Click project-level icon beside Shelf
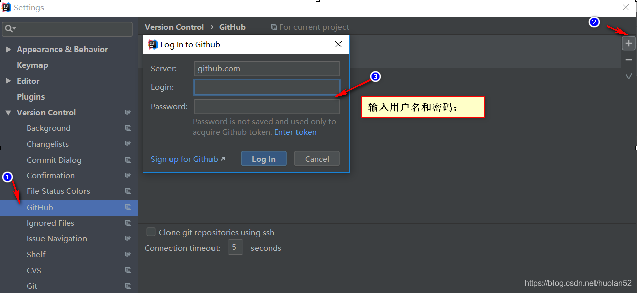Image resolution: width=637 pixels, height=293 pixels. (x=128, y=255)
